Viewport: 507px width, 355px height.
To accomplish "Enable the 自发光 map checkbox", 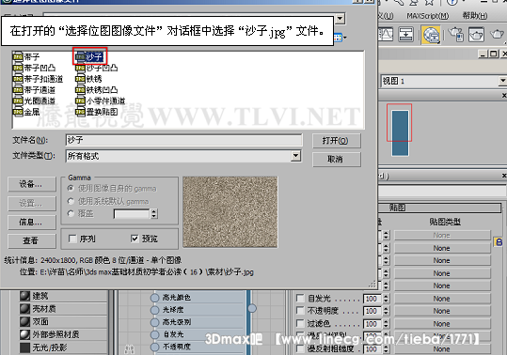I will click(x=300, y=299).
